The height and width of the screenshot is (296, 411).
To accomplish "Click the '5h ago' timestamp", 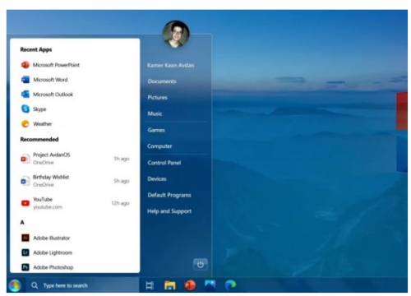I will pos(122,181).
